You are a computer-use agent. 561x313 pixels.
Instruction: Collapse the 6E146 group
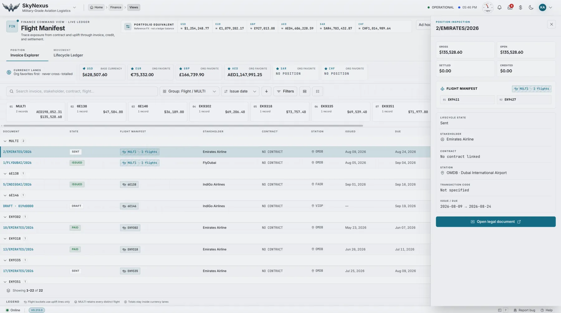5,195
